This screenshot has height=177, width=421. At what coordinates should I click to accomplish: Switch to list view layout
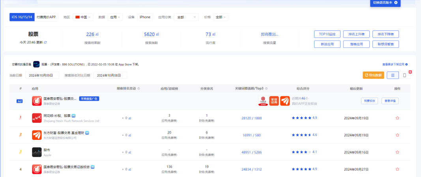coord(392,75)
